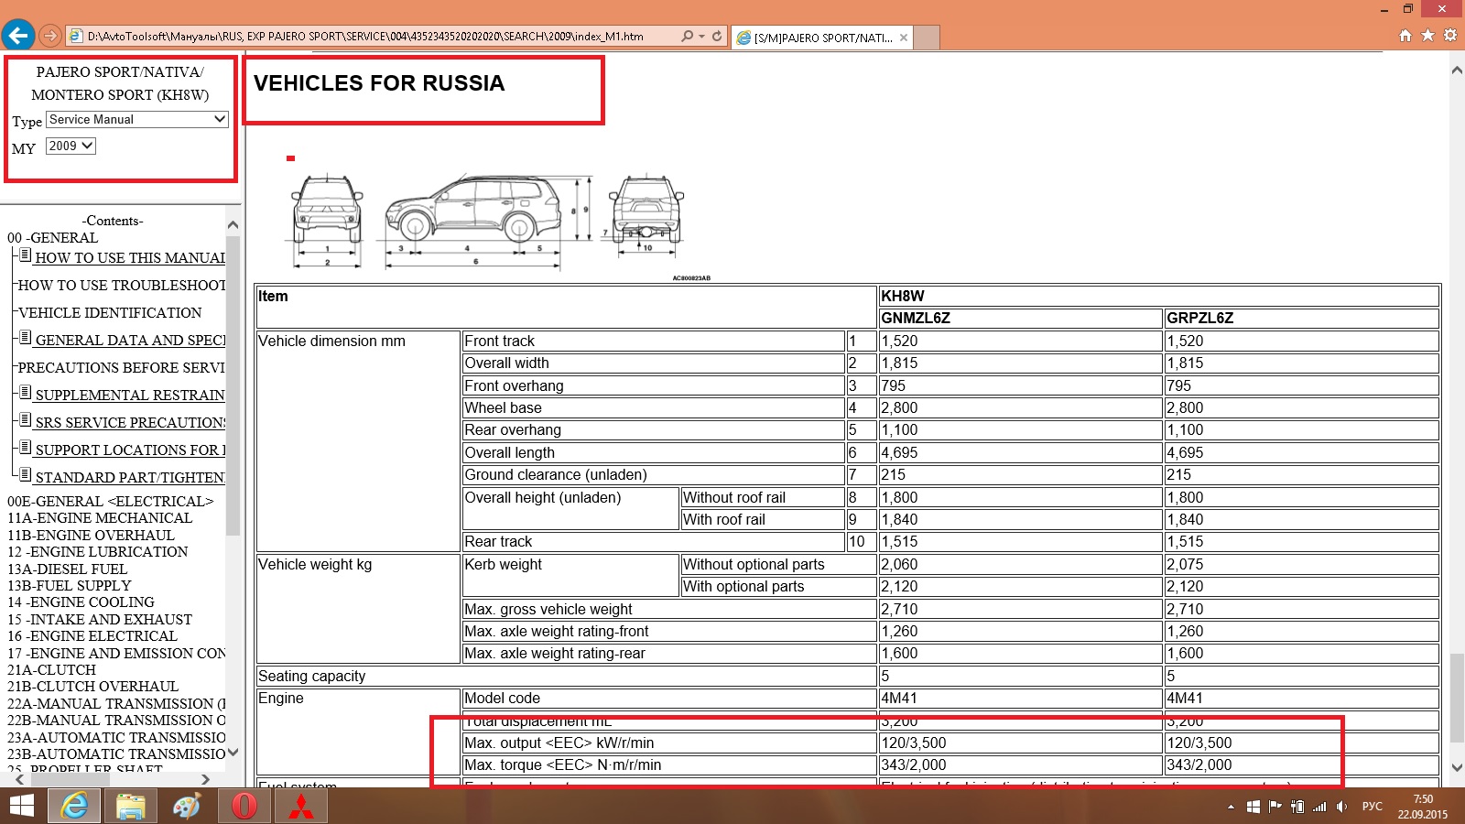Launch Internet Explorer from the taskbar
The height and width of the screenshot is (824, 1465).
(x=74, y=806)
